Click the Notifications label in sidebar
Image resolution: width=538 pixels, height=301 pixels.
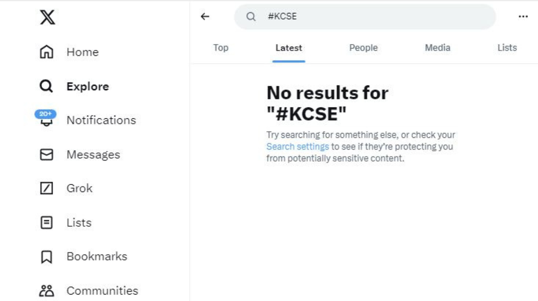point(101,120)
